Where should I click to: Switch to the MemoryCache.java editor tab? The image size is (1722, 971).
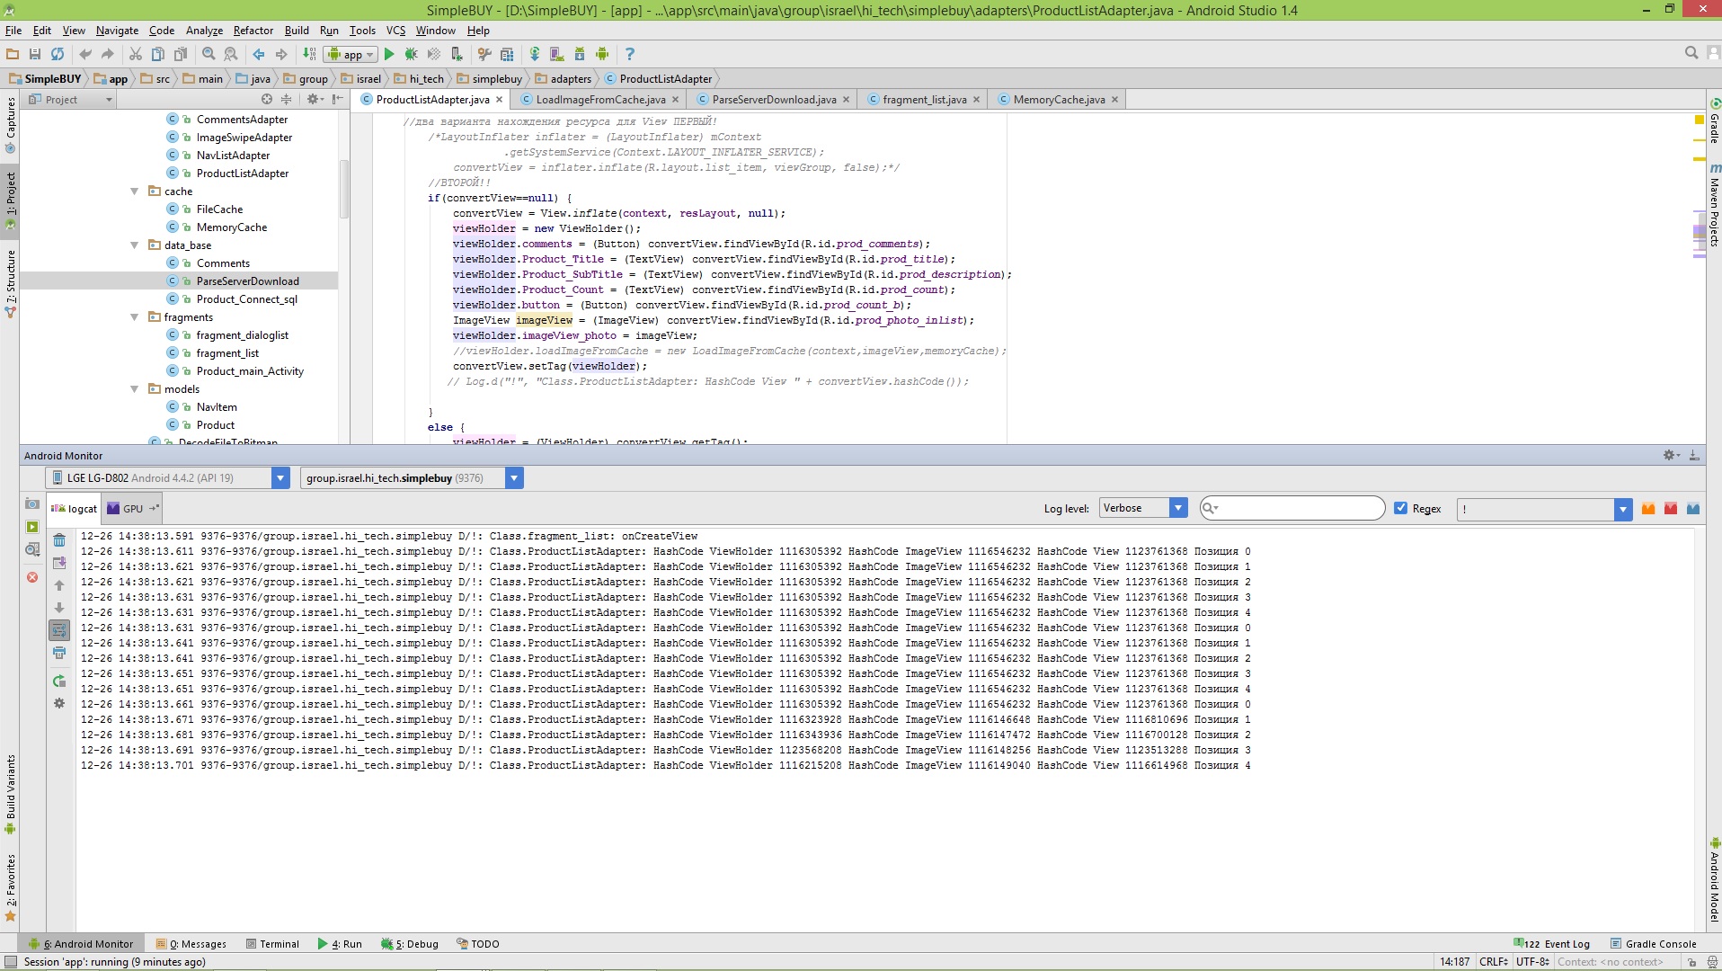[1059, 100]
